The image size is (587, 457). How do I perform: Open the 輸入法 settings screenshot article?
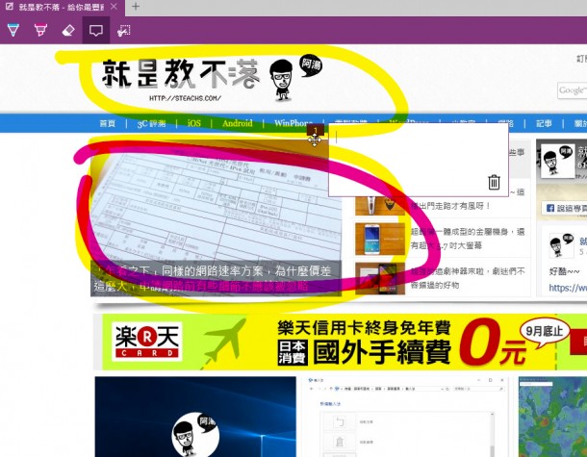pyautogui.click(x=406, y=417)
